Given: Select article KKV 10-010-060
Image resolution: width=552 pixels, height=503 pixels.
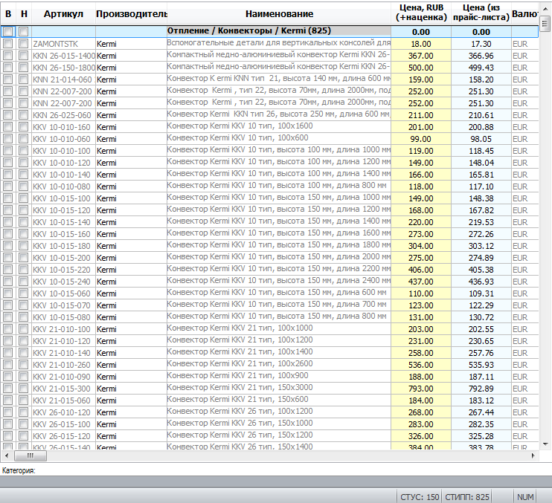Looking at the screenshot, I should (62, 139).
